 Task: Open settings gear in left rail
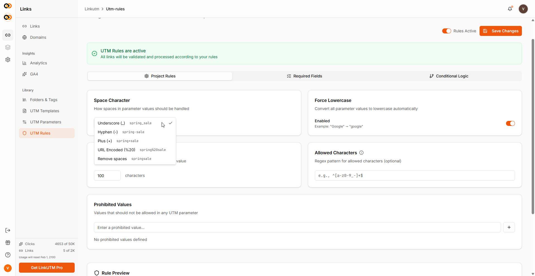click(x=8, y=60)
